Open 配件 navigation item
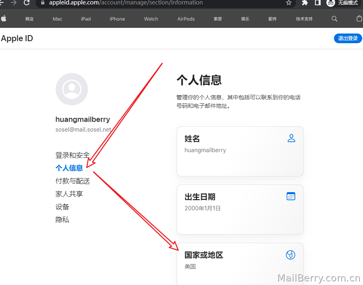Viewport: 363px width, 285px height. click(273, 19)
